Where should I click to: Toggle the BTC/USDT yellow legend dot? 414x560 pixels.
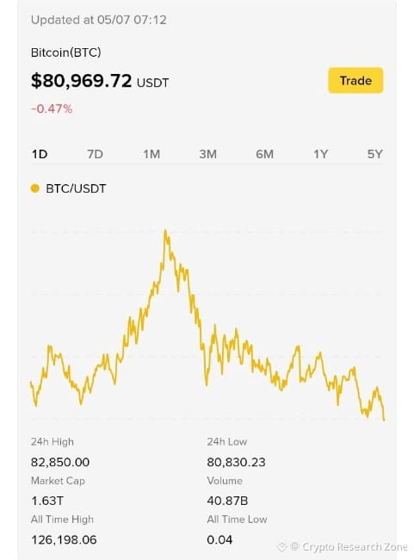pos(35,188)
